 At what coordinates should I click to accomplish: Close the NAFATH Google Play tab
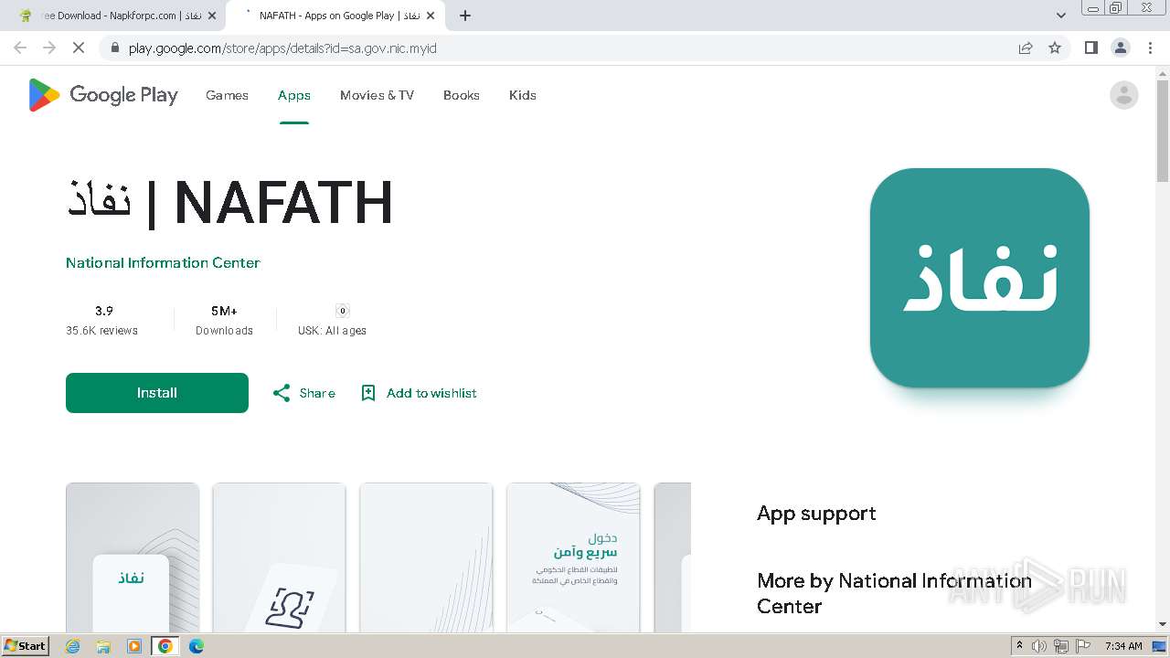pyautogui.click(x=431, y=16)
